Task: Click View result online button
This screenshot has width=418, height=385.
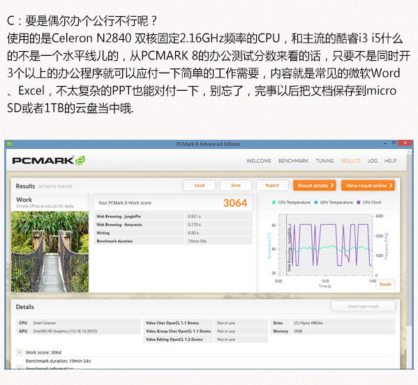Action: pyautogui.click(x=368, y=185)
